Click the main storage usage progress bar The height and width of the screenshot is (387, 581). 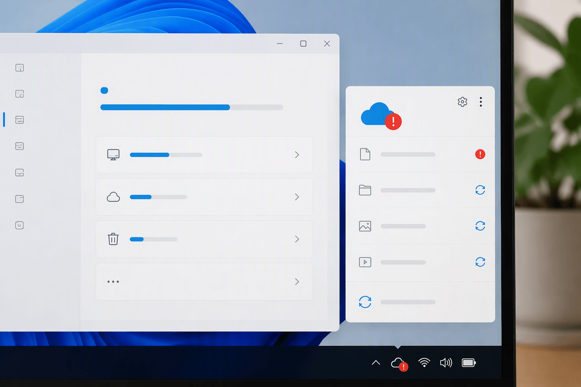click(x=192, y=107)
